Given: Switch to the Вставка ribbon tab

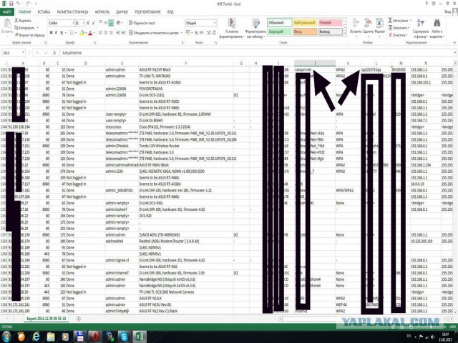Looking at the screenshot, I should coord(44,12).
